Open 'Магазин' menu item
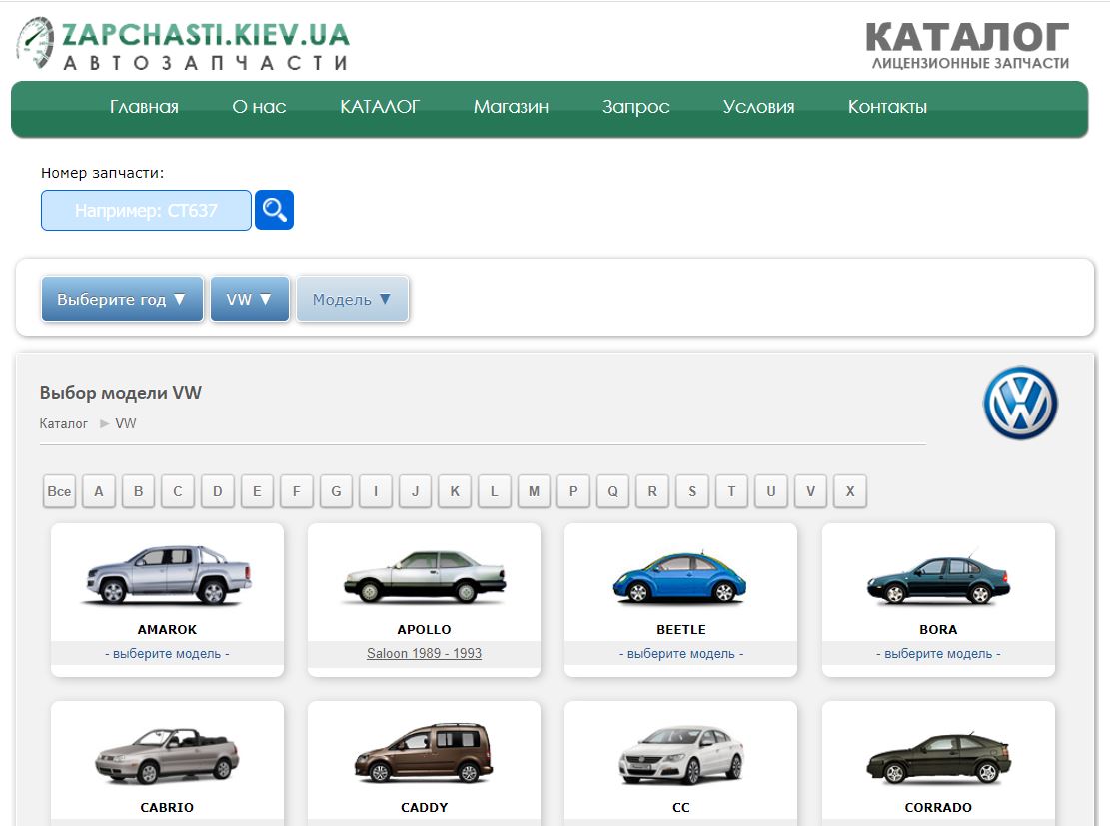 [512, 107]
